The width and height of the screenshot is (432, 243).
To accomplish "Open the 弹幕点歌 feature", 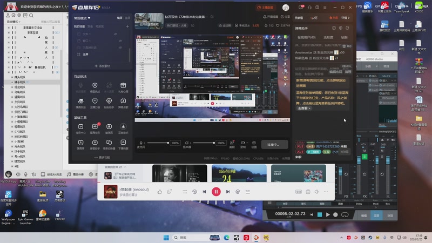I will coord(123,103).
